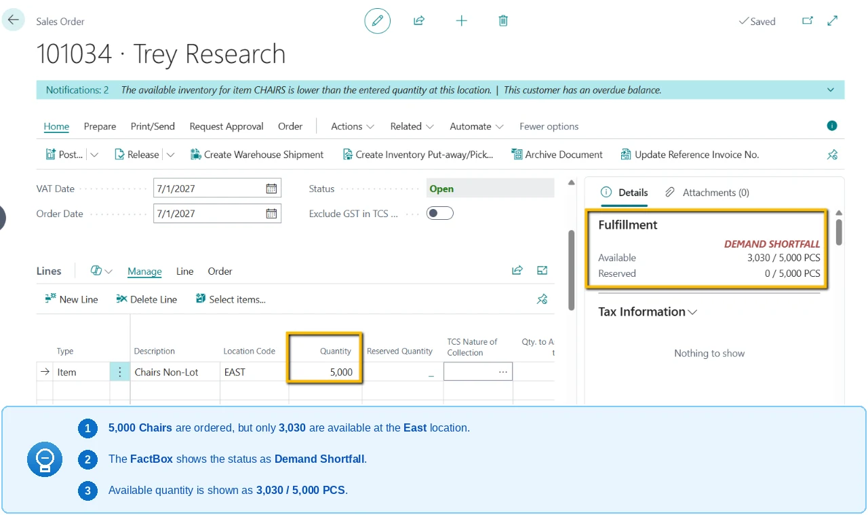
Task: Click the Available 3,030 / 5,000 PCS value
Action: click(783, 258)
